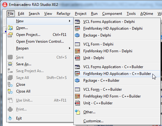Click the Embarcadero RAD Studio logo icon
The width and height of the screenshot is (162, 126).
pyautogui.click(x=5, y=5)
